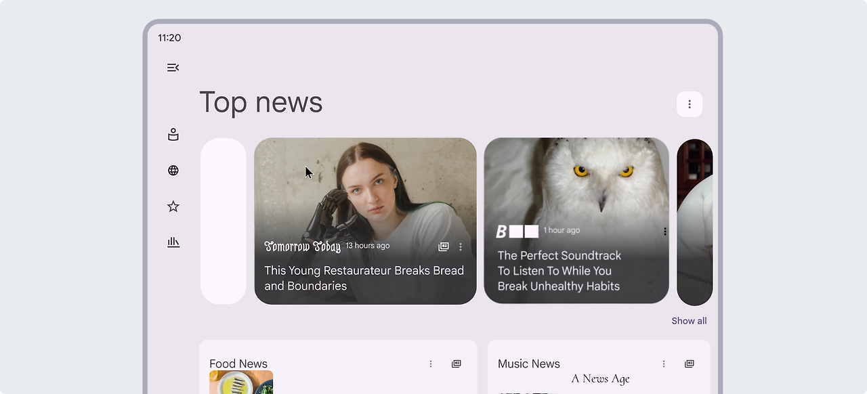Open the first sidebar icon below the menu toggle
This screenshot has width=867, height=394.
point(173,135)
